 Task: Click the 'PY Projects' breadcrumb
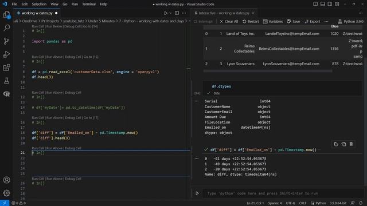(50, 21)
